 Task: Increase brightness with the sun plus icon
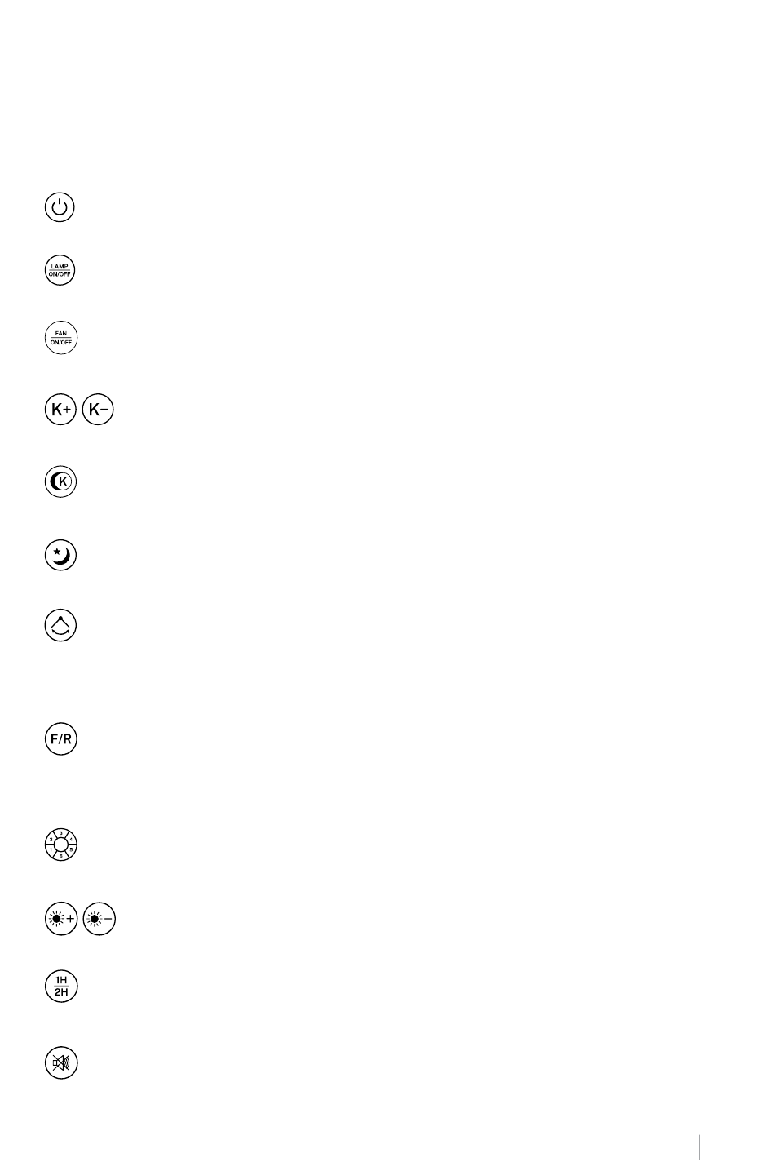pos(60,919)
